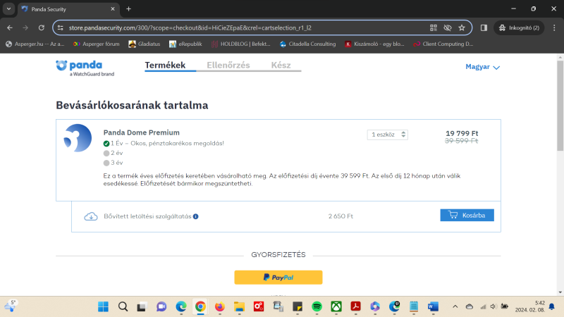Click the GYORSFIZETÉS heading
Viewport: 564px width, 317px height.
coord(278,255)
